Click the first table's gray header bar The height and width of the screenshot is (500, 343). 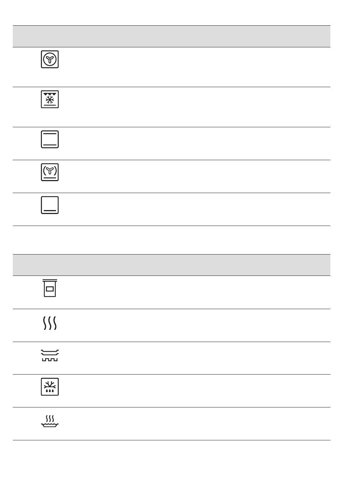171,36
